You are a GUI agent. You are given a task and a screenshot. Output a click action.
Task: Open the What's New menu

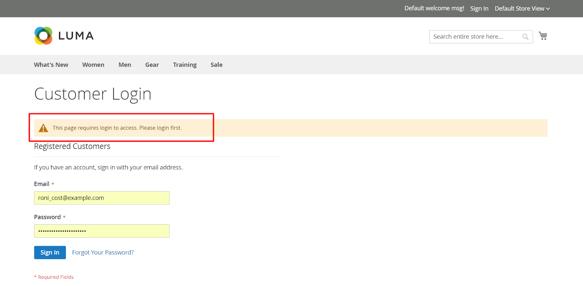pyautogui.click(x=51, y=65)
